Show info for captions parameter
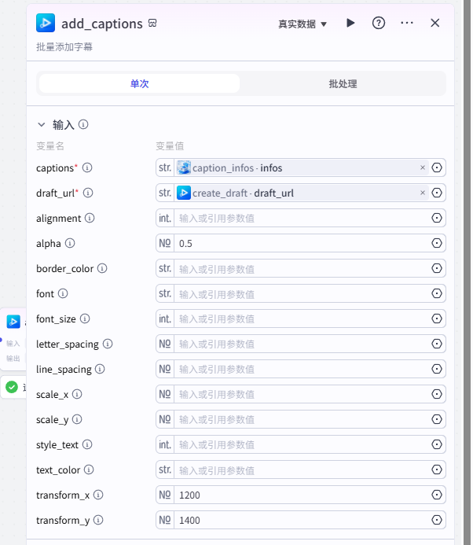This screenshot has width=473, height=545. click(x=87, y=168)
